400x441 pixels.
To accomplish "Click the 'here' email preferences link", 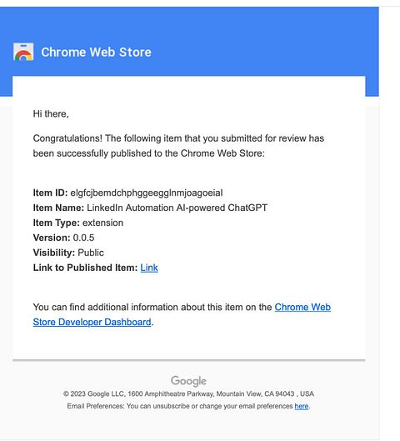I will pyautogui.click(x=302, y=406).
